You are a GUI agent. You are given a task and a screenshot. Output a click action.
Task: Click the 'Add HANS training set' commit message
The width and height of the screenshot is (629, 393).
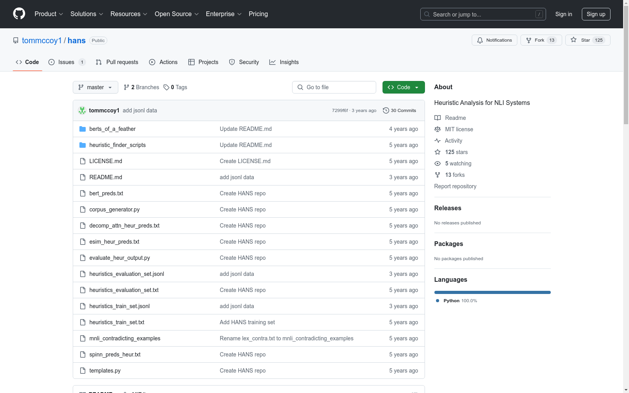(x=247, y=322)
